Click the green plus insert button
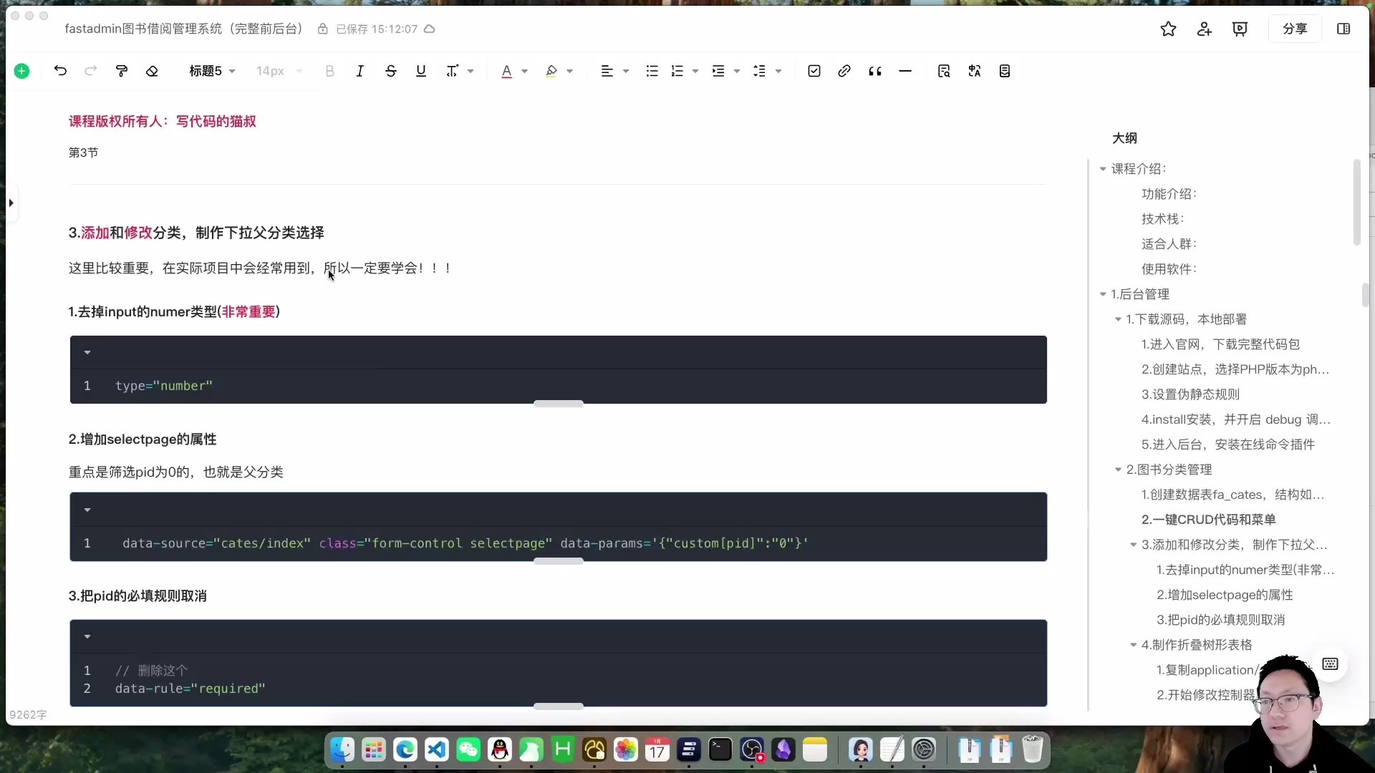This screenshot has width=1375, height=773. click(21, 71)
